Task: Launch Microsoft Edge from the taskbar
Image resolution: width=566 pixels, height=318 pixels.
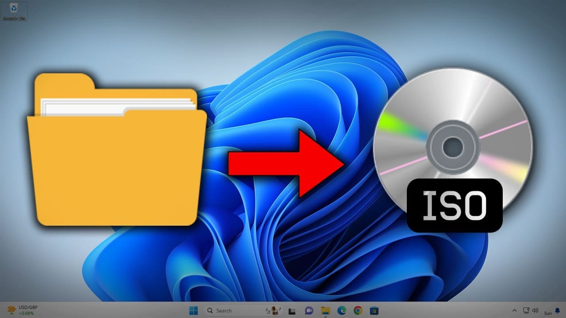Action: [341, 311]
